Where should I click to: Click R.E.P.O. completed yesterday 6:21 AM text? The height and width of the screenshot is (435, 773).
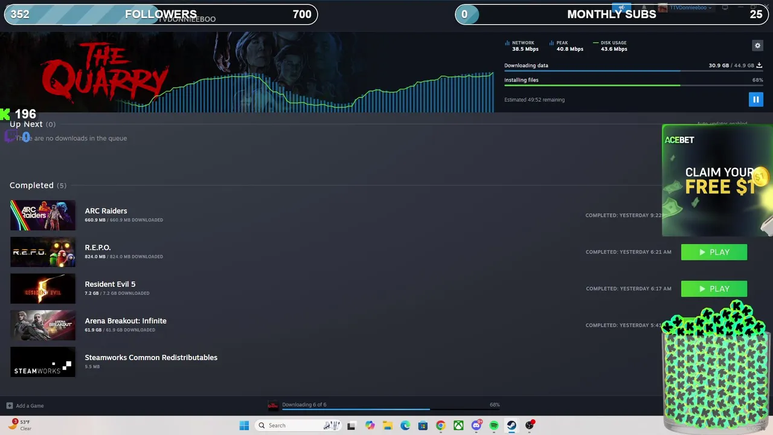tap(628, 252)
